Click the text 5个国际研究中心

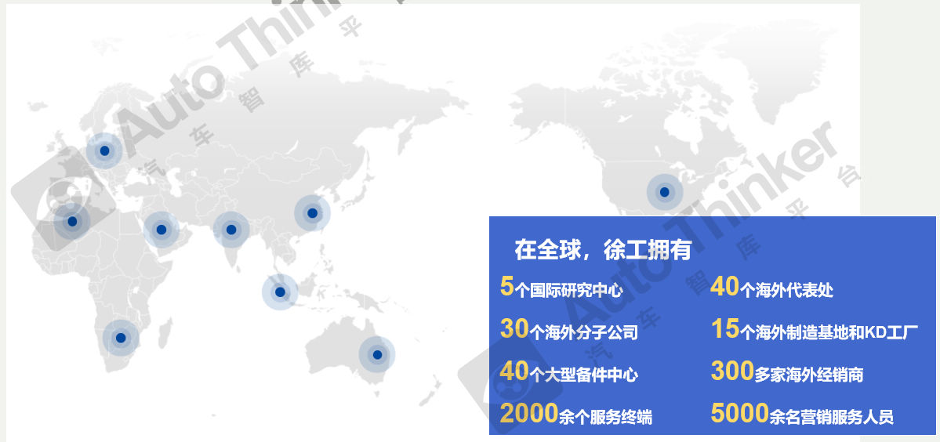561,288
